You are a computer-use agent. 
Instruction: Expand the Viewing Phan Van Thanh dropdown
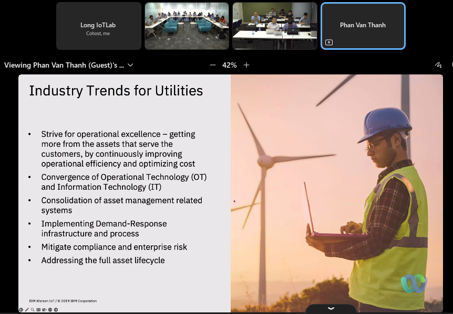pos(130,66)
